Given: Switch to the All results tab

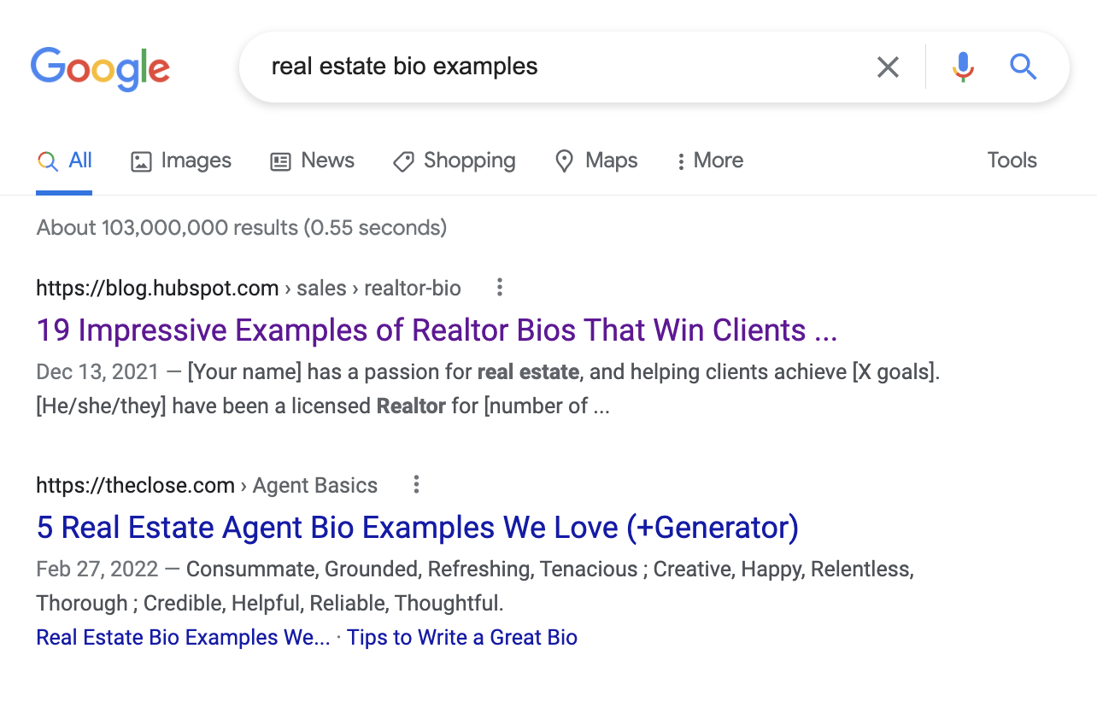Looking at the screenshot, I should pyautogui.click(x=64, y=161).
